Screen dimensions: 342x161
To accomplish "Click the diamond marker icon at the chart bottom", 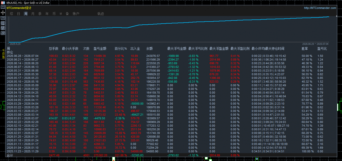I will (x=257, y=159).
